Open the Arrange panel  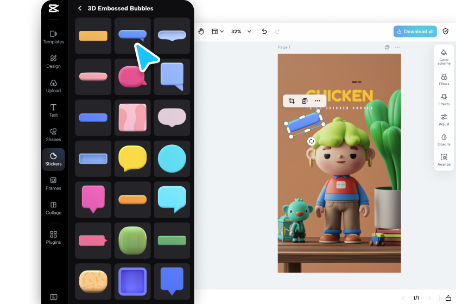click(x=444, y=160)
